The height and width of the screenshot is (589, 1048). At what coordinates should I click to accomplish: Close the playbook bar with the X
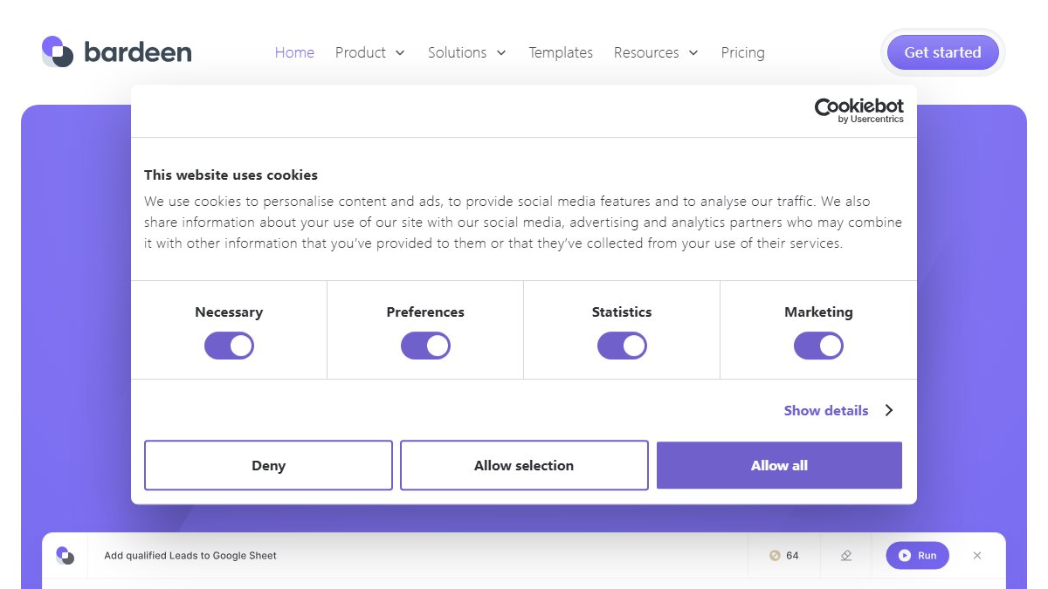point(977,556)
